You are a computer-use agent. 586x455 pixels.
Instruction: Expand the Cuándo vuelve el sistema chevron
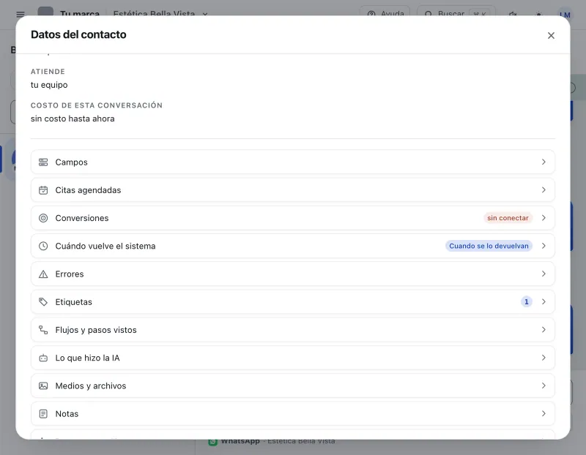[x=544, y=246]
